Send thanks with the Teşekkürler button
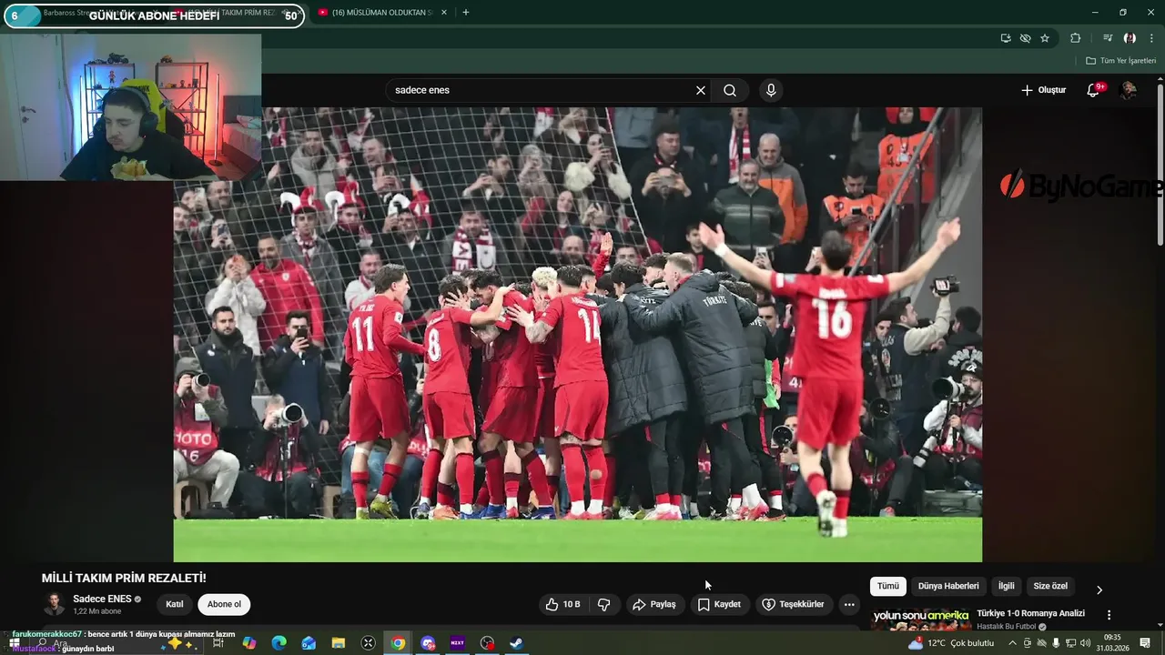The image size is (1165, 655). (x=793, y=604)
